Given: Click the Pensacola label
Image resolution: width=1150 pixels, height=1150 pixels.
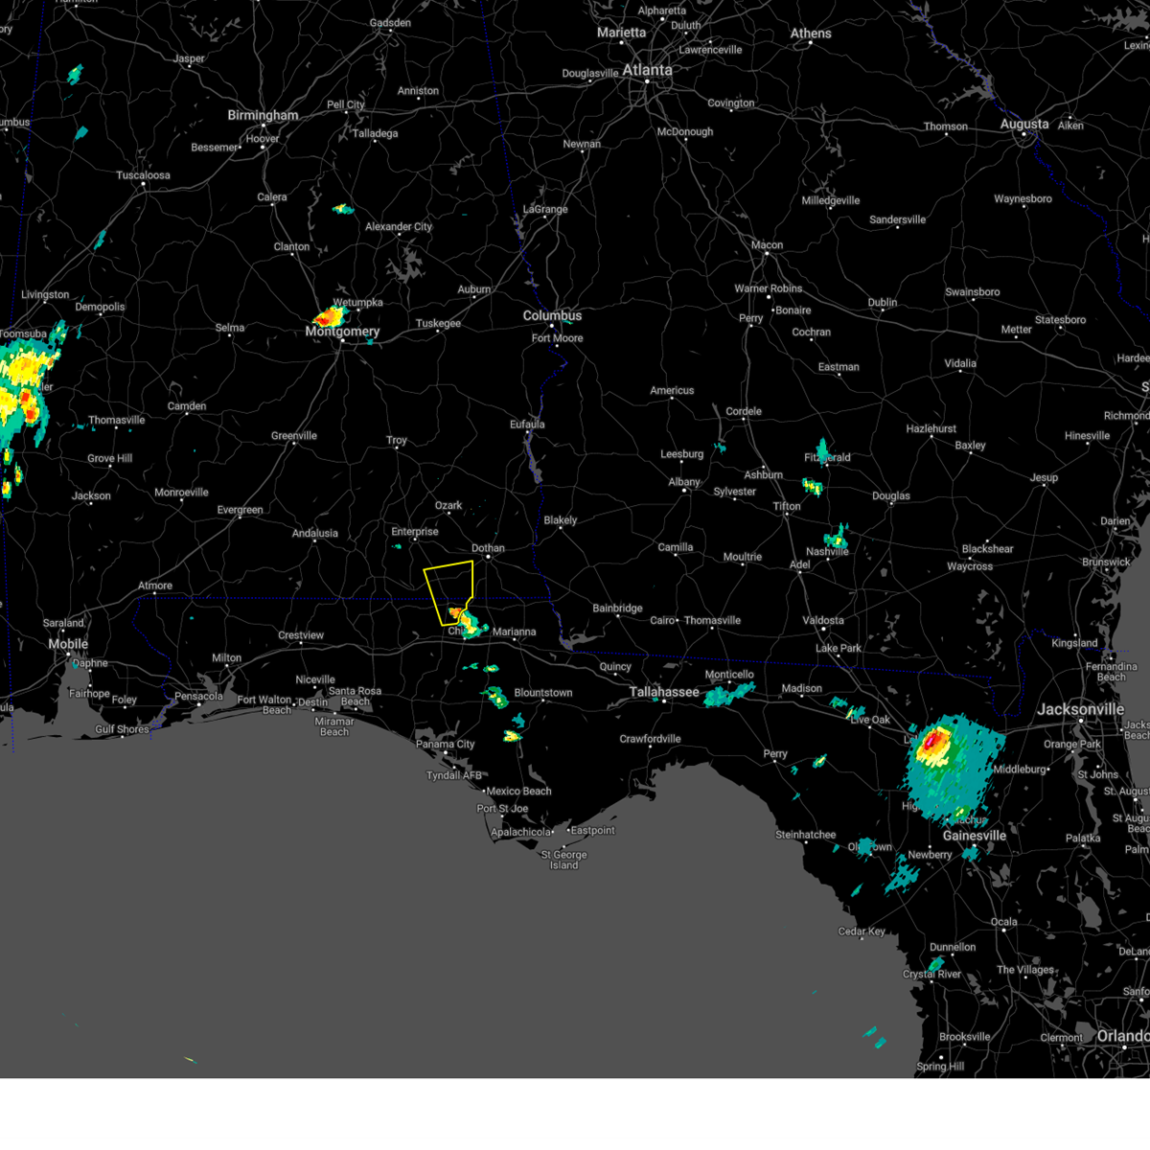Looking at the screenshot, I should [199, 697].
